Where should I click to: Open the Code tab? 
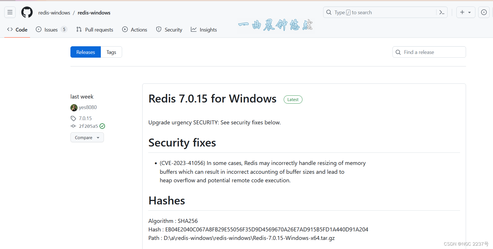click(x=17, y=30)
